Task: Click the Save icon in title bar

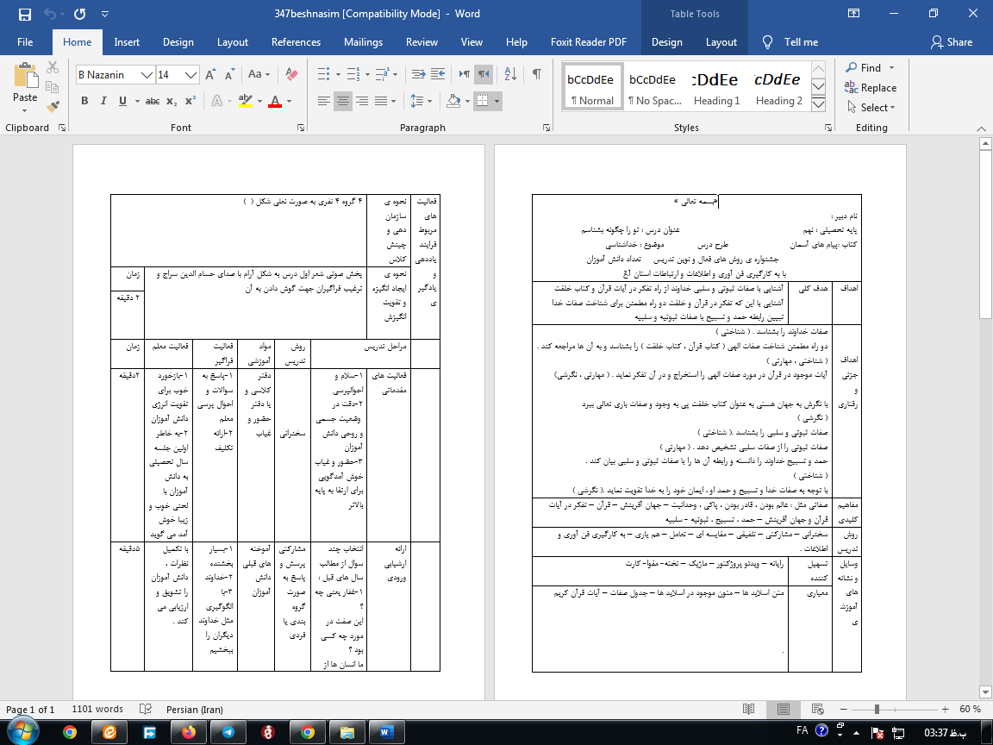Action: tap(24, 14)
